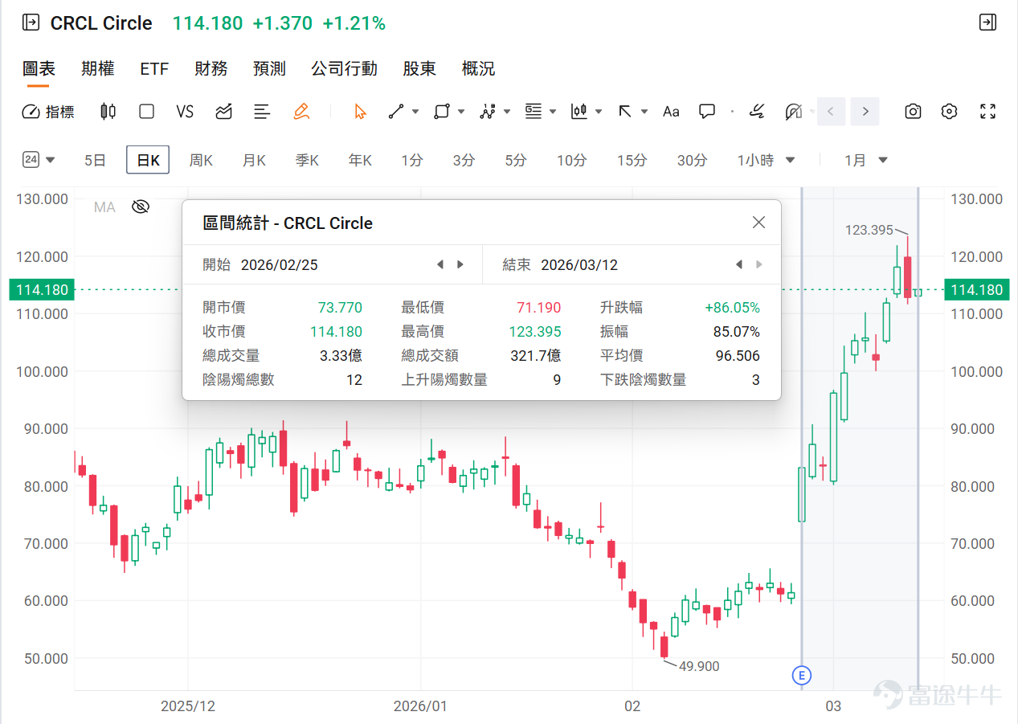Select the freehand brush stroke tool
1018x724 pixels.
(756, 112)
